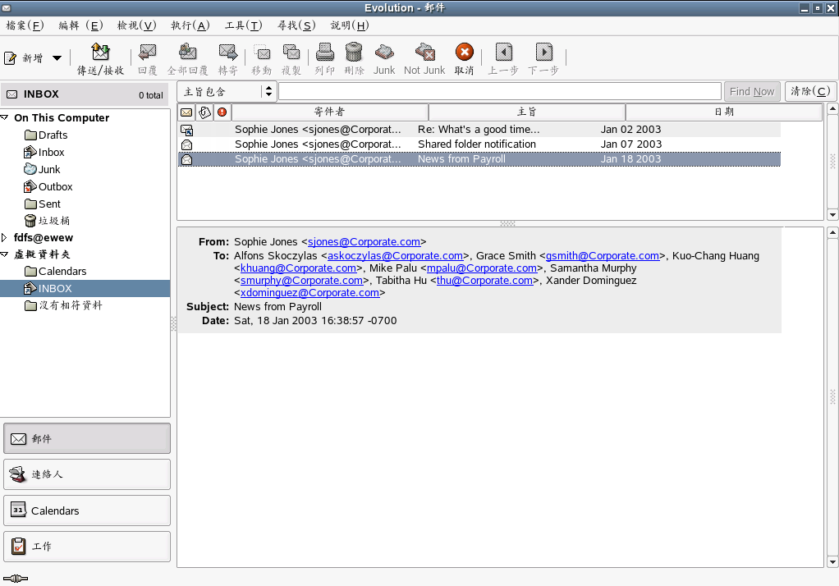Expand the fdfs@ewew account tree
839x586 pixels.
coord(6,238)
